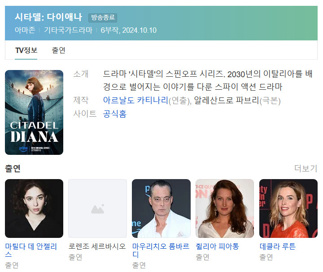
Task: Open 데클라 루튼 profile photo
Action: point(288,208)
